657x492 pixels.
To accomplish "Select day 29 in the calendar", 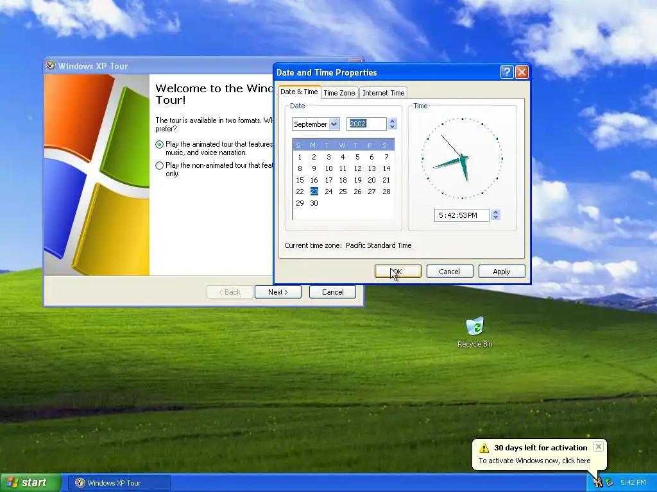I will click(300, 203).
